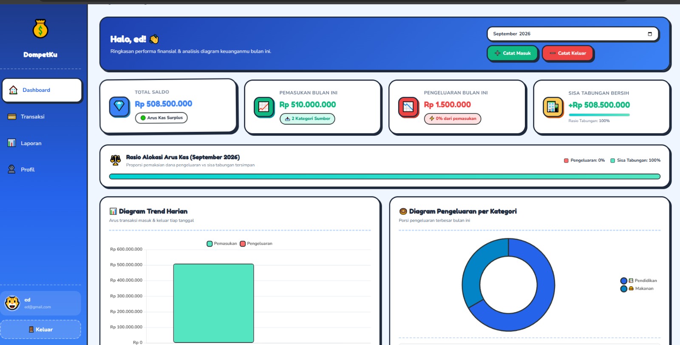Toggle Pemasukan legend in trend chart
This screenshot has width=680, height=345.
tap(222, 244)
